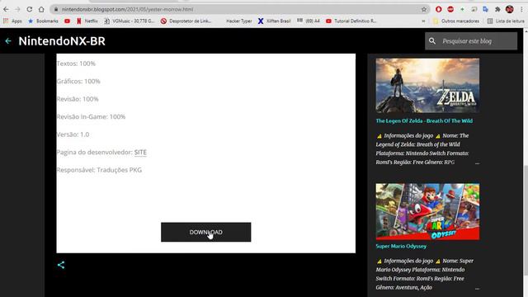Expand the Mario Odyssey snippet ellipsis

tap(477, 288)
